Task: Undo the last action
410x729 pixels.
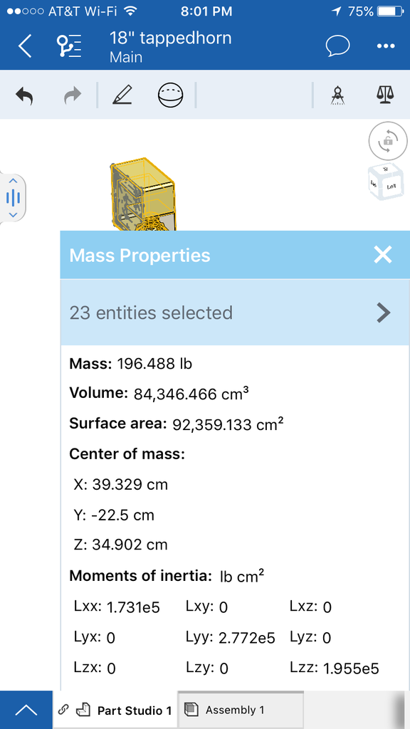Action: [25, 95]
